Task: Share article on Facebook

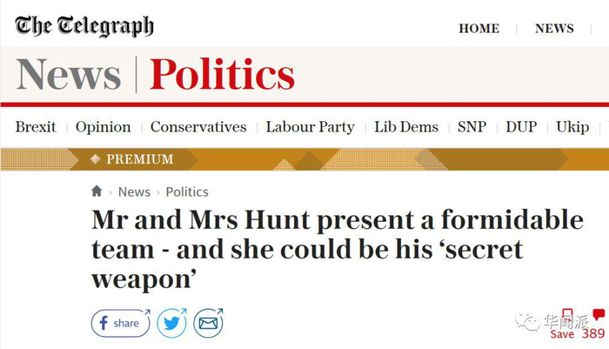Action: [120, 323]
